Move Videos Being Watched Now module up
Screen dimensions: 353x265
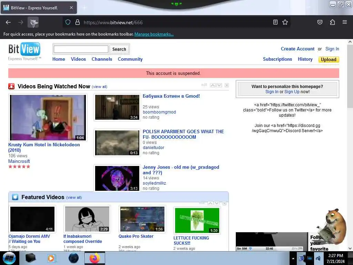click(212, 85)
